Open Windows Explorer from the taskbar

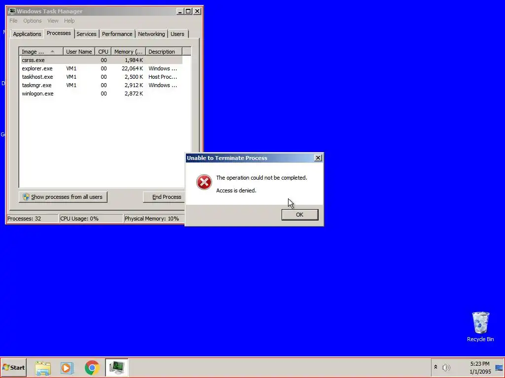43,368
